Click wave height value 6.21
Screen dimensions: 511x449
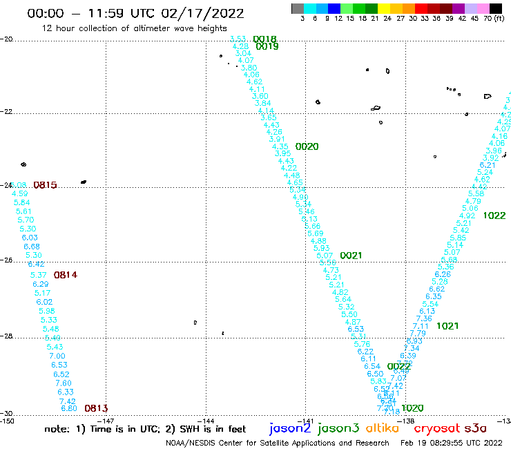tap(488, 165)
